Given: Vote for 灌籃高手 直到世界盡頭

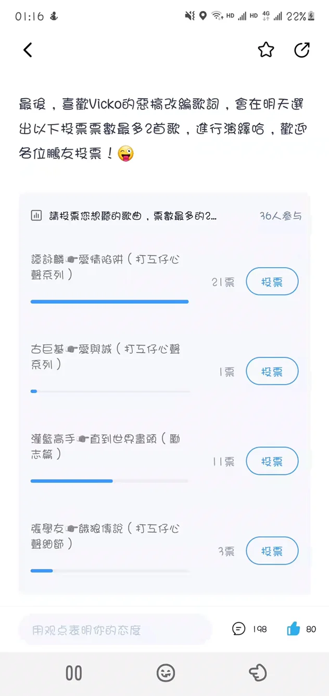Looking at the screenshot, I should pos(272,461).
